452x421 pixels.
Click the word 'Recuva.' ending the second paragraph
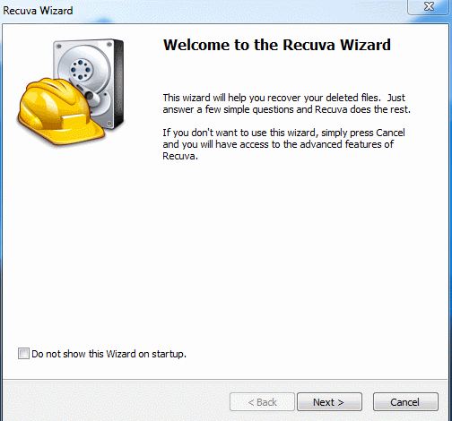[x=180, y=156]
